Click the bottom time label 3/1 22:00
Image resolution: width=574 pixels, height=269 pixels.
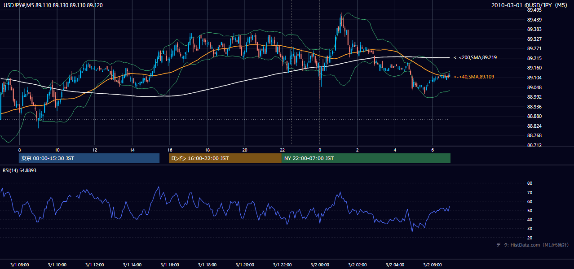pyautogui.click(x=282, y=265)
